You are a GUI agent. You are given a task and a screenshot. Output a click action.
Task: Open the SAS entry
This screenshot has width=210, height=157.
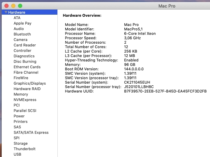pyautogui.click(x=17, y=127)
